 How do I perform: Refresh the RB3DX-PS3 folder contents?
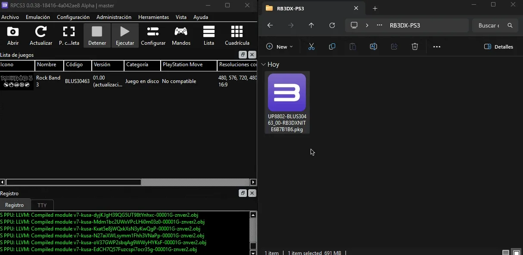[x=332, y=25]
